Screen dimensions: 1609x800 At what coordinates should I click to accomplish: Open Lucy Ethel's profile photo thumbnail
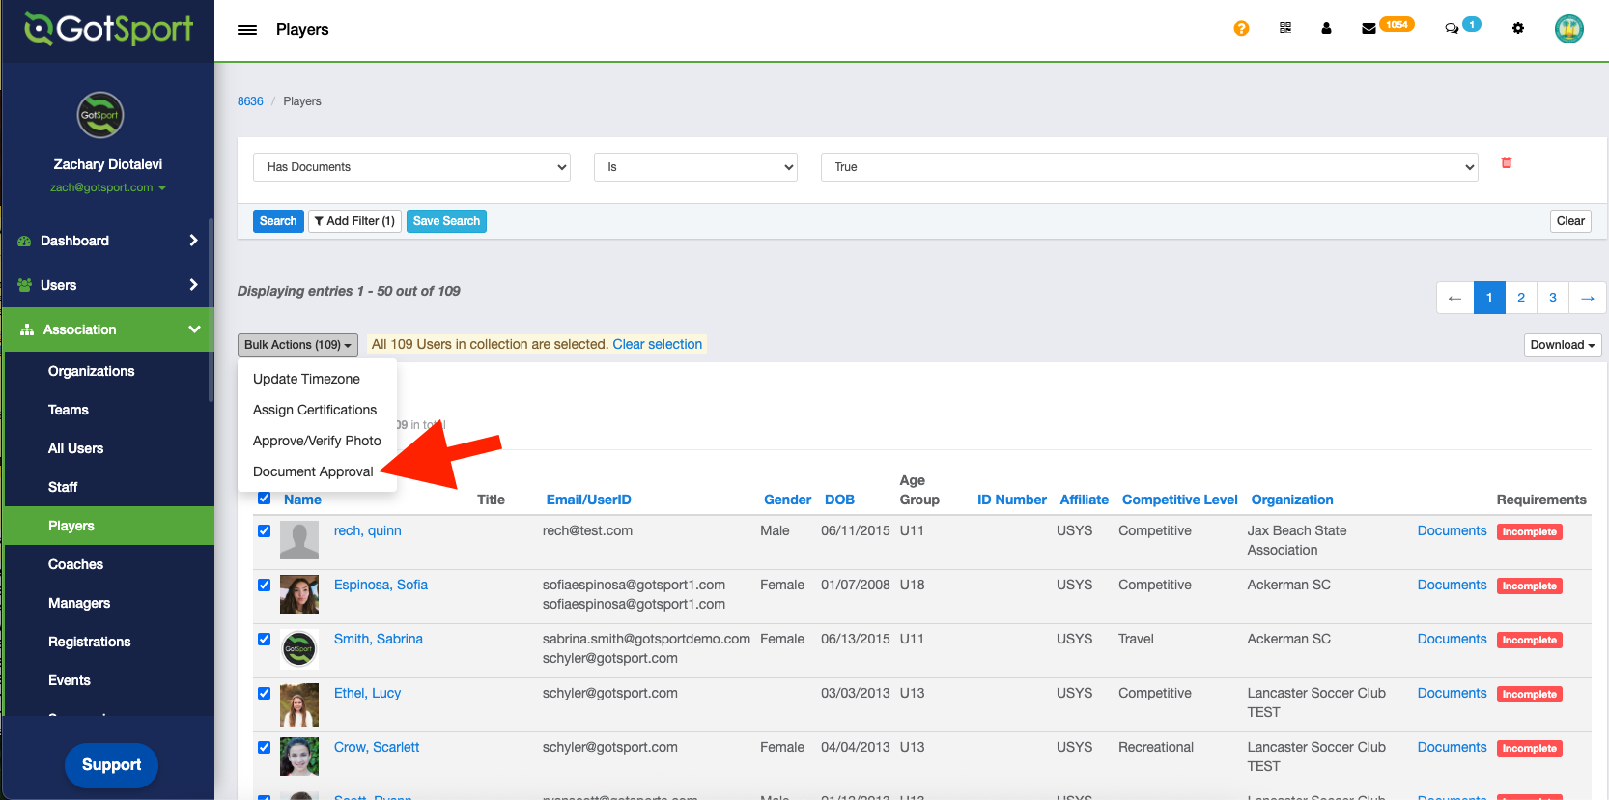tap(299, 704)
